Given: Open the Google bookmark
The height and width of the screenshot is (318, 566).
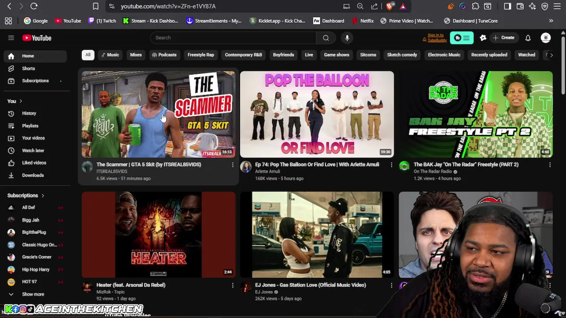Looking at the screenshot, I should (x=36, y=21).
